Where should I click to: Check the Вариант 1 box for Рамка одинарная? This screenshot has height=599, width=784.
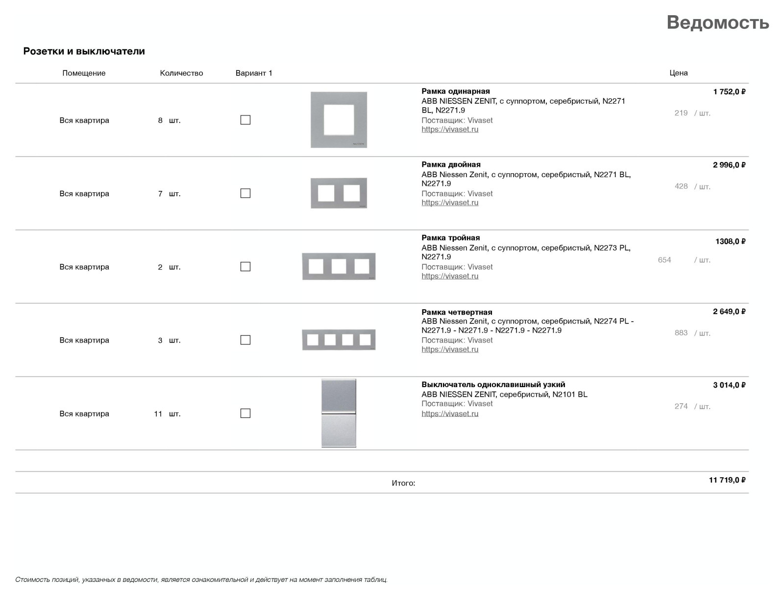click(x=245, y=120)
